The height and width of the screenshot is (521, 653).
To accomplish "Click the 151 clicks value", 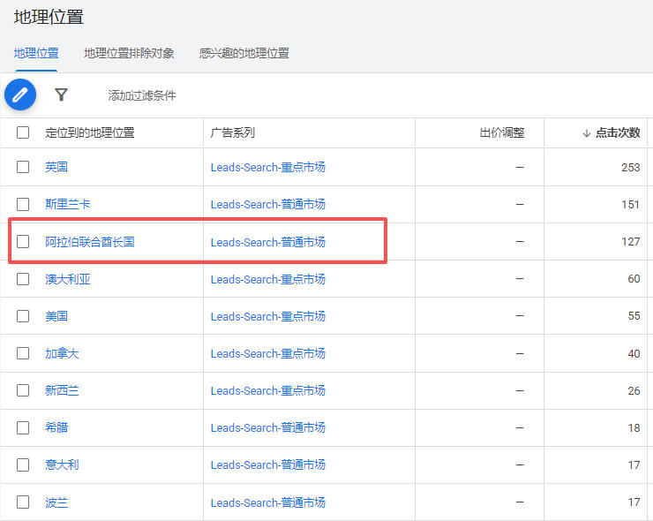I will pyautogui.click(x=631, y=204).
